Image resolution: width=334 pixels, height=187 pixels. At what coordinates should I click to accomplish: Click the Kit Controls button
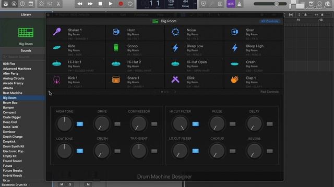(270, 21)
